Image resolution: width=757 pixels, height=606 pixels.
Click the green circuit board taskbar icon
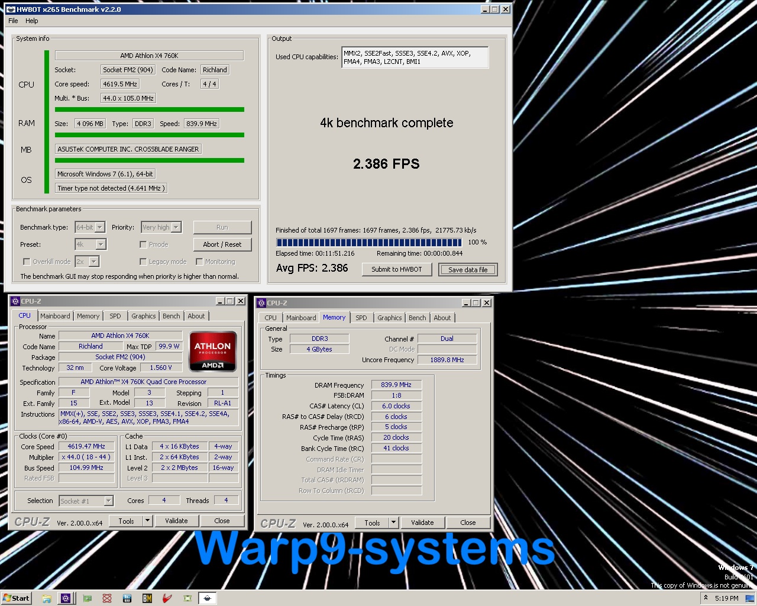(87, 598)
